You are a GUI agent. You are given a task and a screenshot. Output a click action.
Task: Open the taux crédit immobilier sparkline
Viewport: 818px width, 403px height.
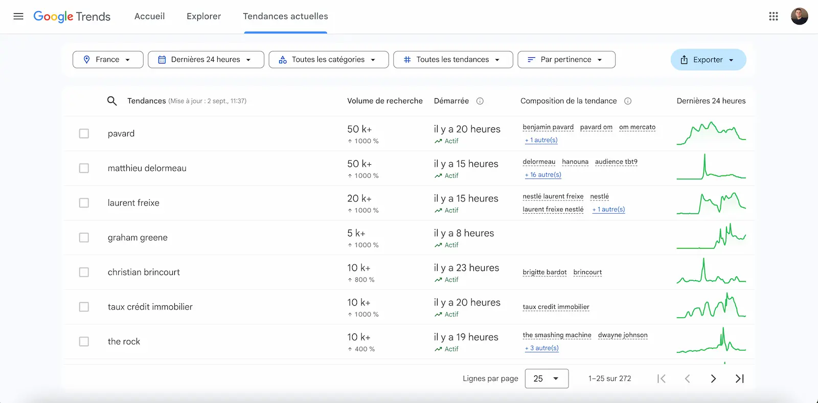[x=711, y=305]
